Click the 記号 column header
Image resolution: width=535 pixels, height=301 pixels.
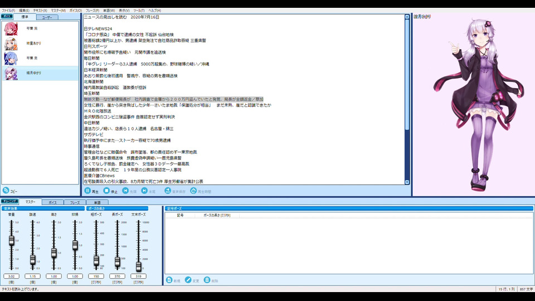point(180,215)
